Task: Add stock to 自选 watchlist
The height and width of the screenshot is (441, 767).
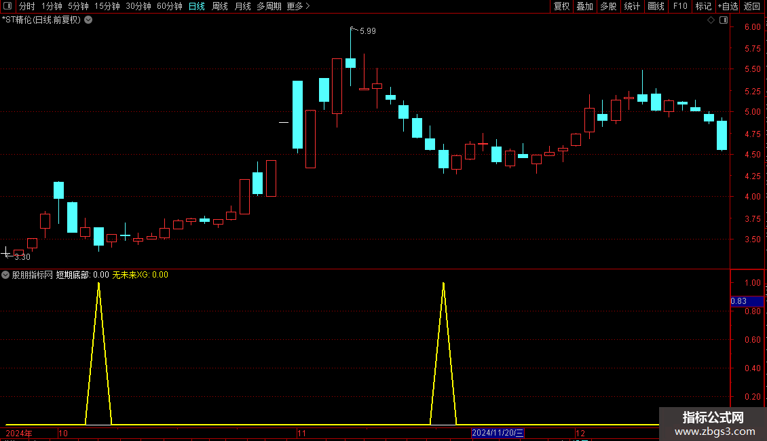Action: [x=728, y=6]
